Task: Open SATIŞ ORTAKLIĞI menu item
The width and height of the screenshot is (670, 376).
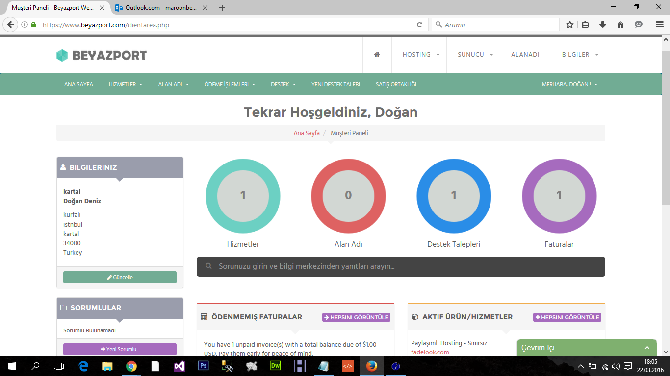Action: pos(396,84)
